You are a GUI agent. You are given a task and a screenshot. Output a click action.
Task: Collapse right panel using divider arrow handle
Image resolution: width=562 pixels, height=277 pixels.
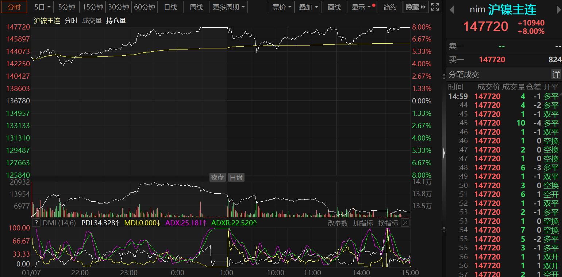(444, 153)
